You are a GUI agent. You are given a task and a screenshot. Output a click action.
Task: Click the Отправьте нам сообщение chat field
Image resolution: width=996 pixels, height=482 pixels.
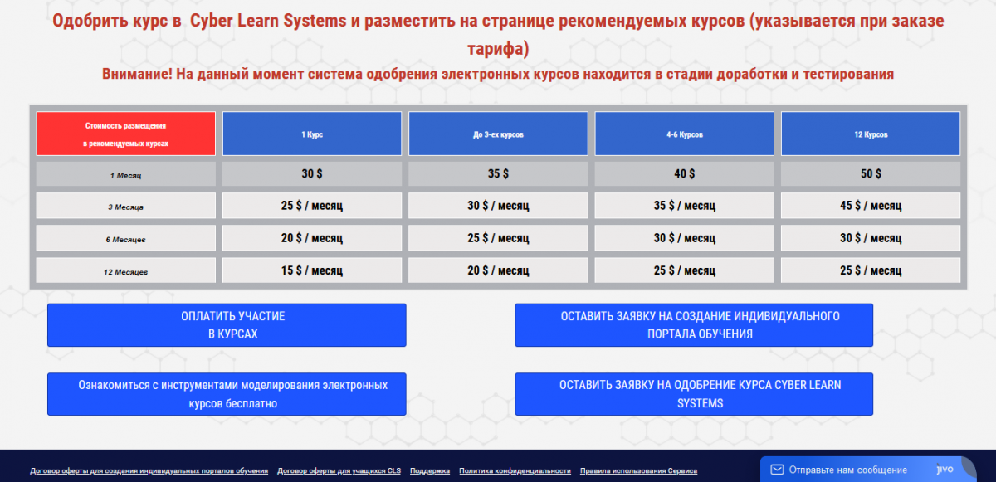847,470
